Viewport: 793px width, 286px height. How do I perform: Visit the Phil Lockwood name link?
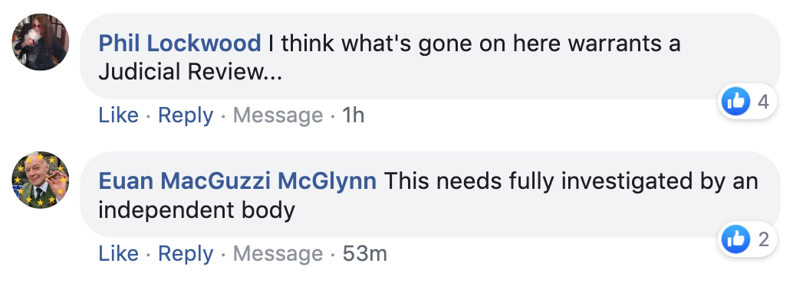pos(179,44)
